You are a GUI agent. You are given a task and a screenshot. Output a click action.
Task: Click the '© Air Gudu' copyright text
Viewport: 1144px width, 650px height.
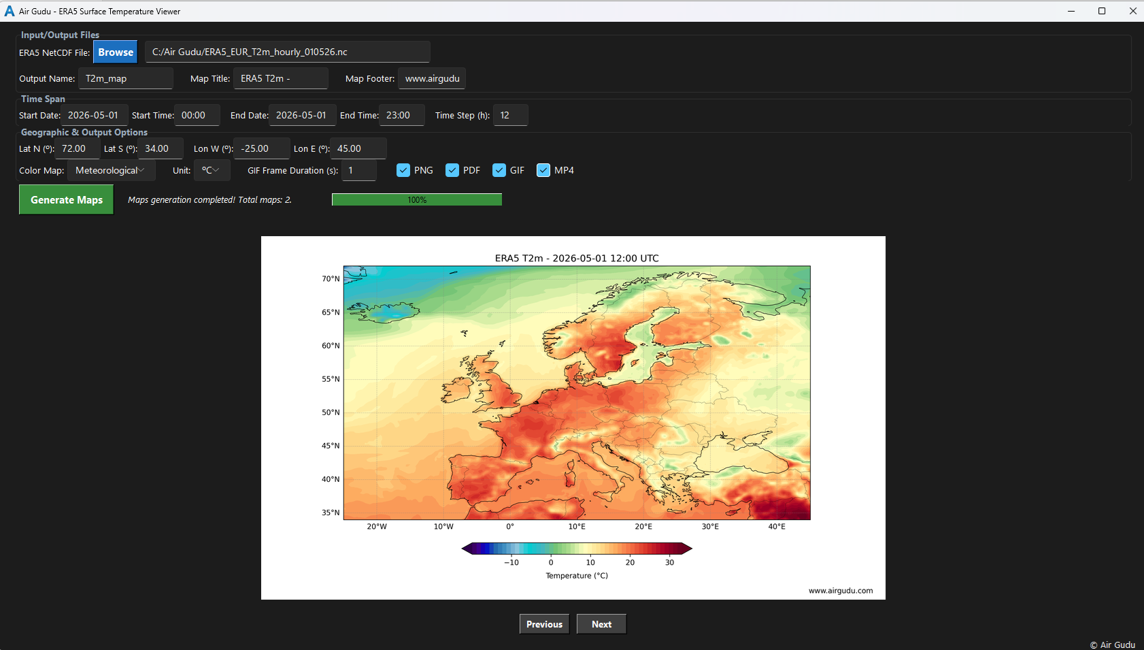coord(1113,645)
